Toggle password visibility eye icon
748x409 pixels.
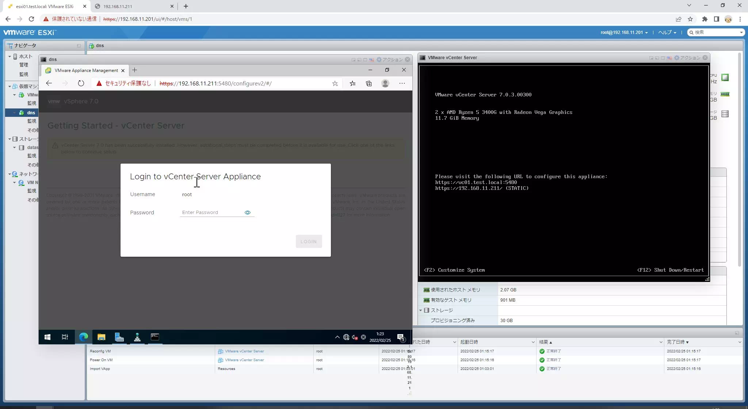click(247, 213)
